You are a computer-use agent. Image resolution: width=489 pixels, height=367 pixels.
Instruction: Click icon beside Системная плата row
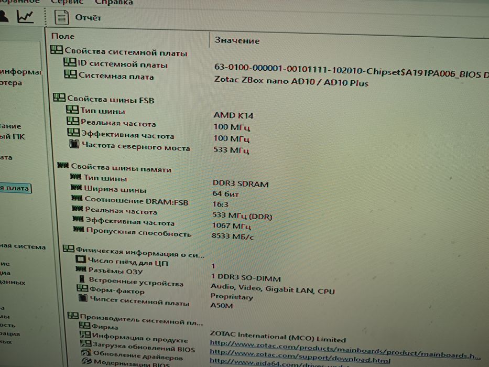(x=70, y=74)
